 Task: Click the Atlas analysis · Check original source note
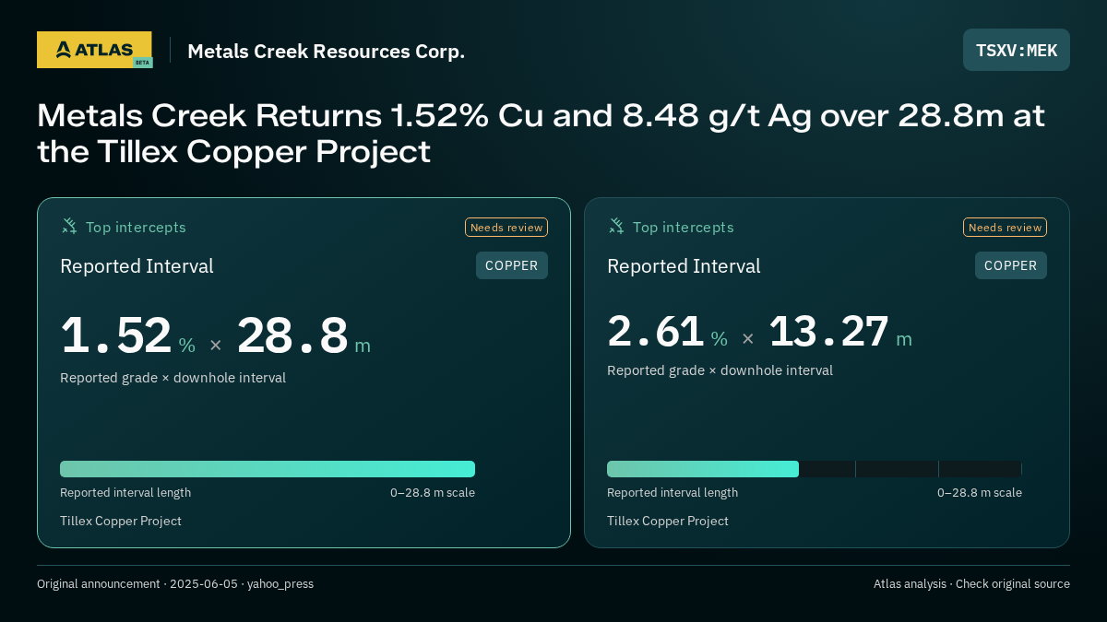click(x=971, y=584)
